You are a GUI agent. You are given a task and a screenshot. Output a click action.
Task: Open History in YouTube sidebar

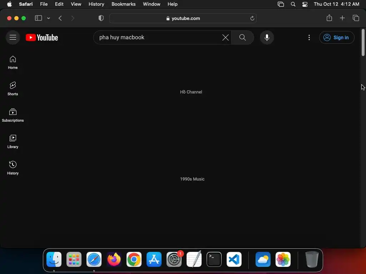(13, 168)
